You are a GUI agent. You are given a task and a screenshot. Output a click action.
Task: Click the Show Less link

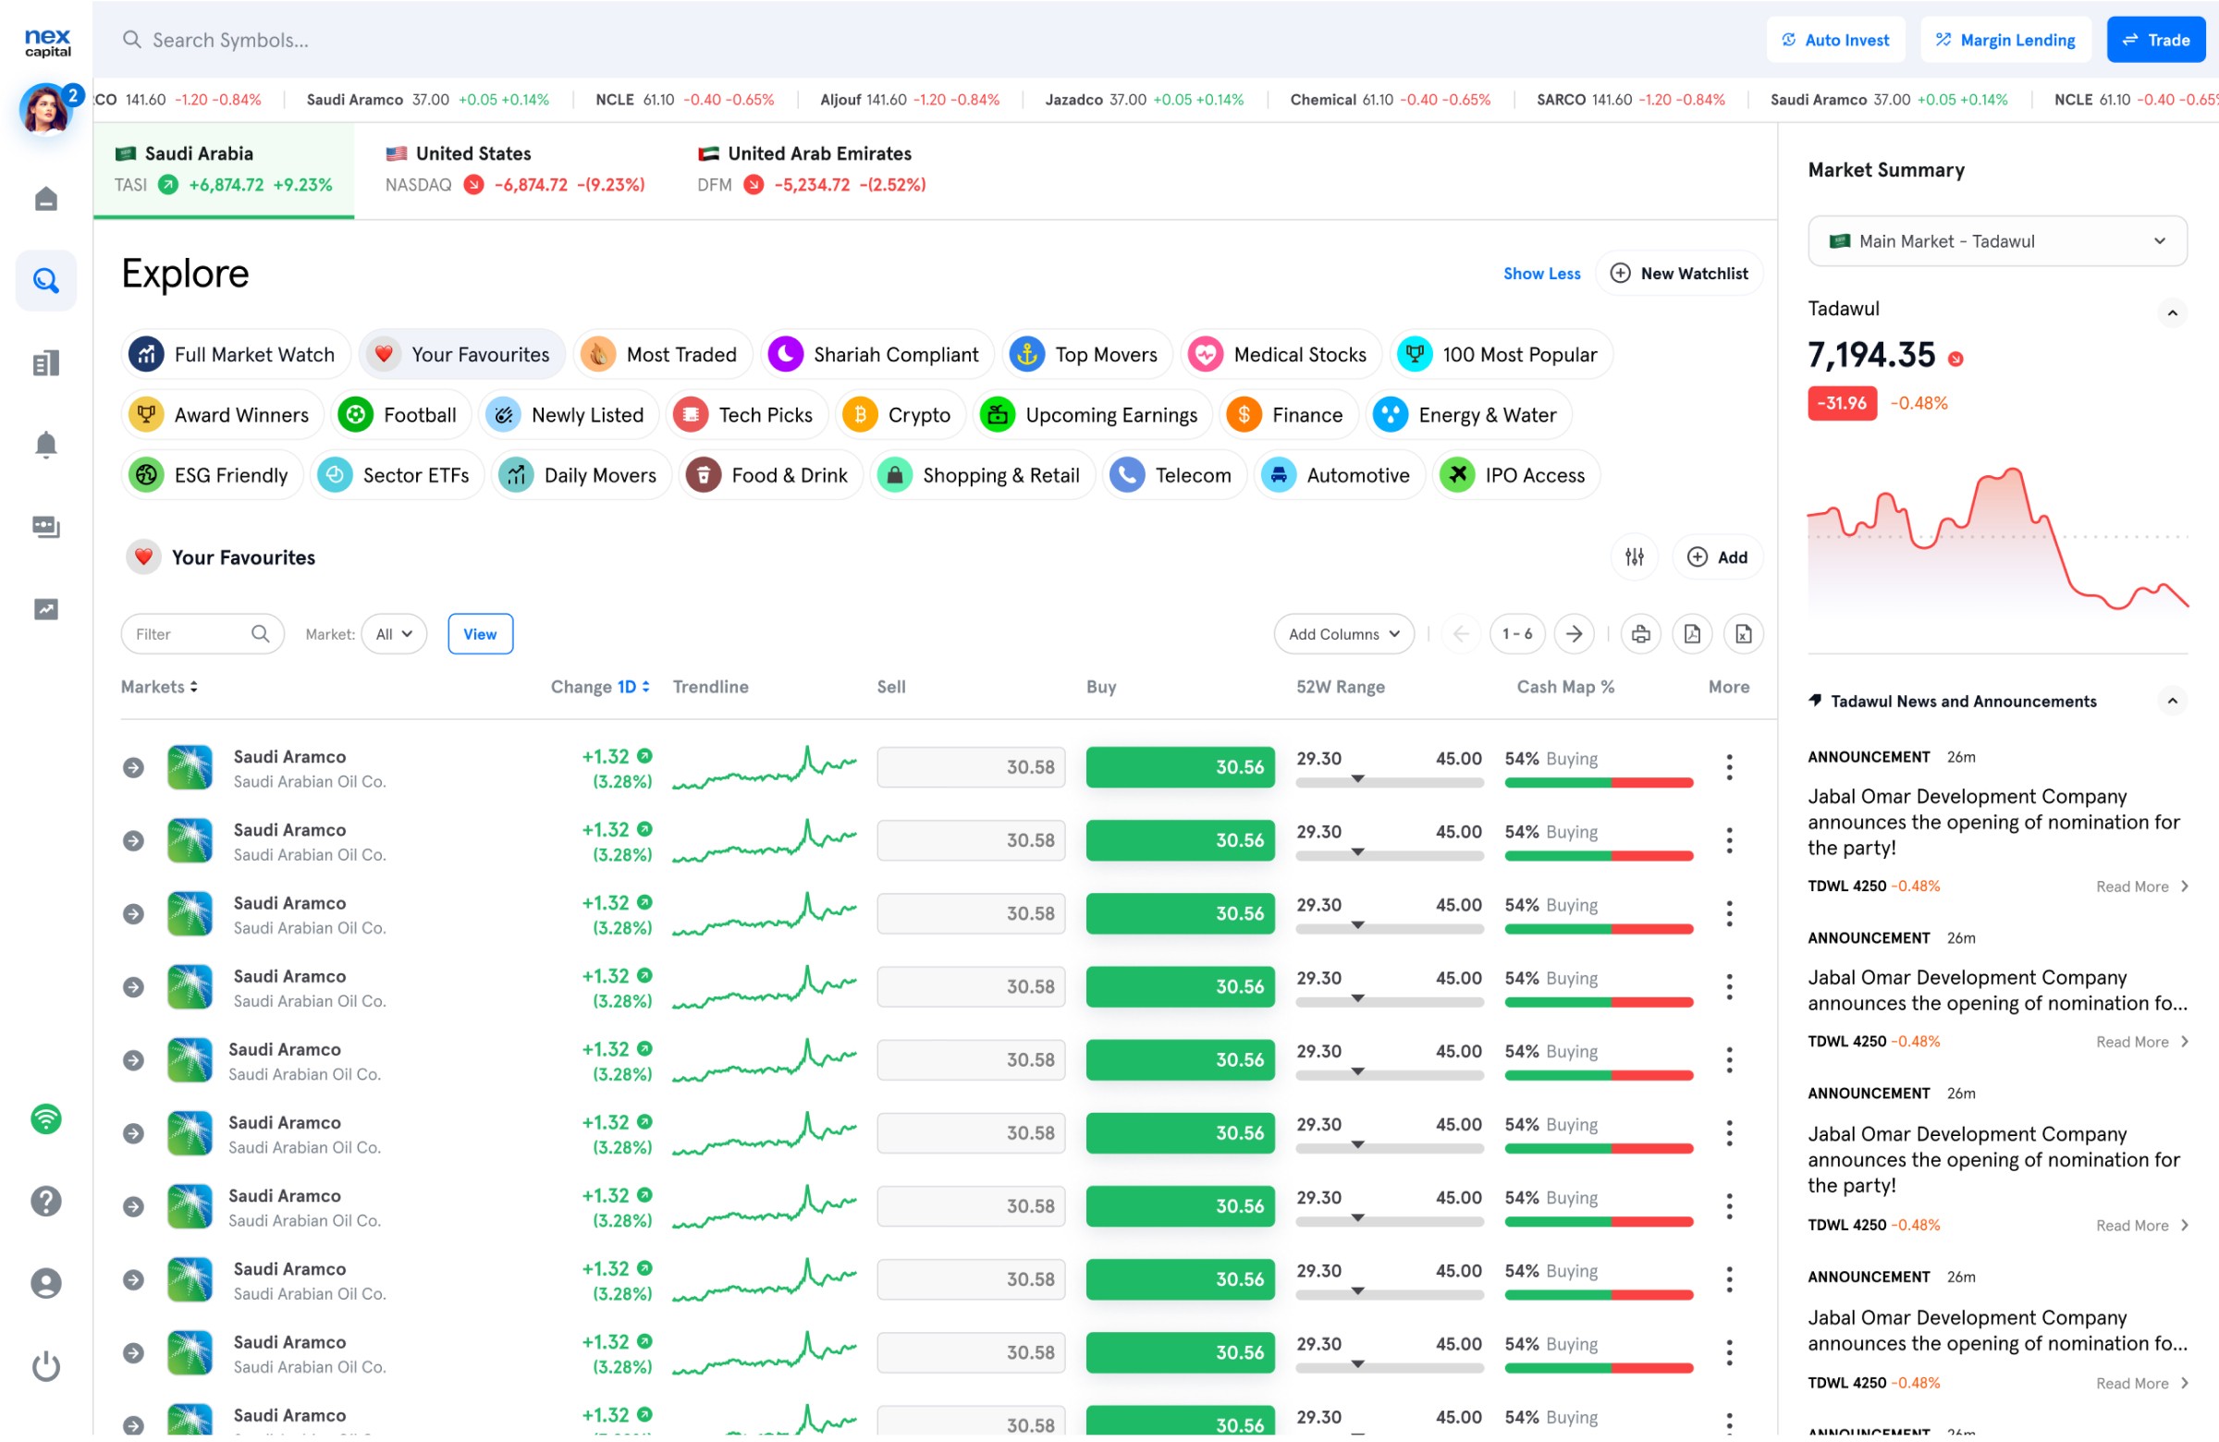(1542, 274)
